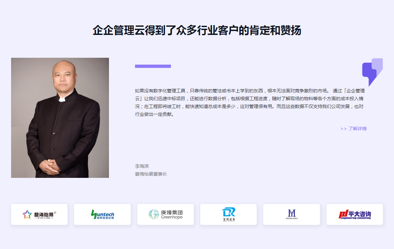
Task: Click the green lightning S symbol of Suntech
Action: (94, 214)
